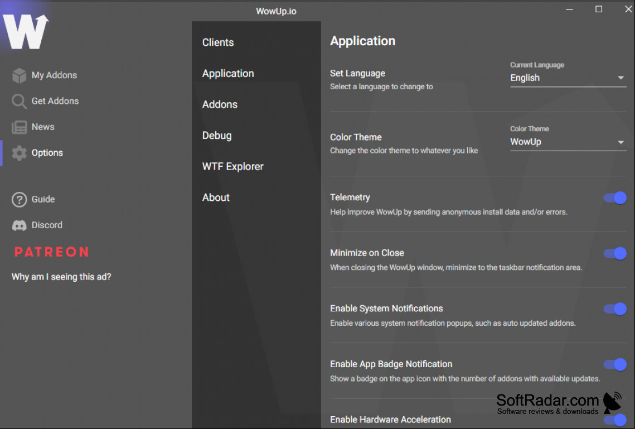Viewport: 635px width, 429px height.
Task: Open the Color Theme dropdown
Action: 568,142
